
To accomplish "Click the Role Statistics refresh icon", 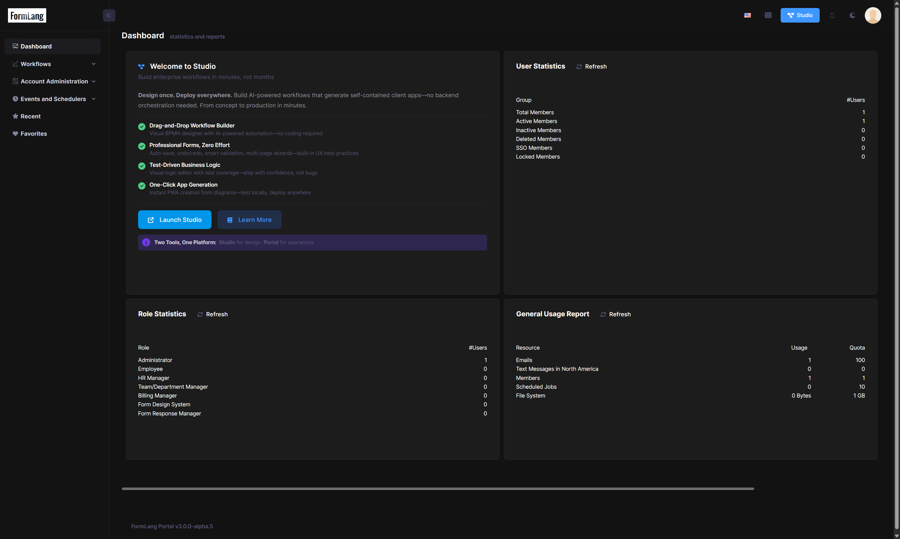I will [200, 315].
